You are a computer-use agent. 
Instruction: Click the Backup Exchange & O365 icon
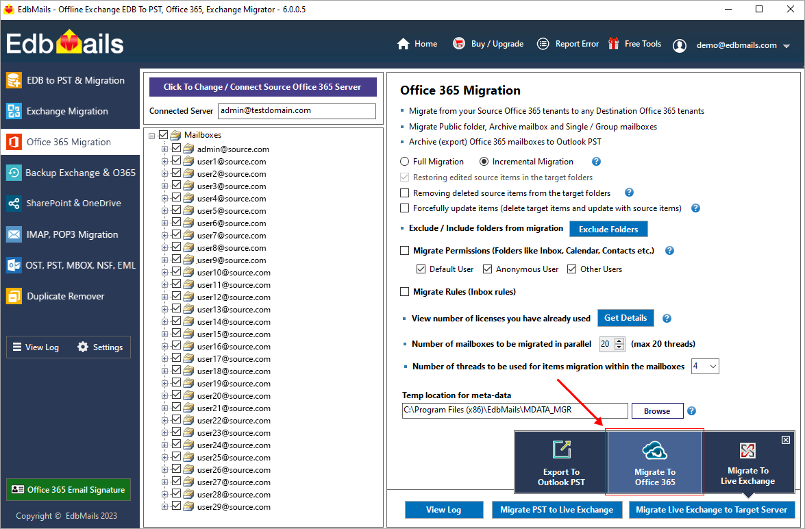tap(14, 173)
